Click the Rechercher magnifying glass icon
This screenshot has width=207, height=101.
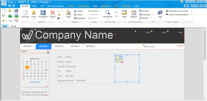click(108, 12)
